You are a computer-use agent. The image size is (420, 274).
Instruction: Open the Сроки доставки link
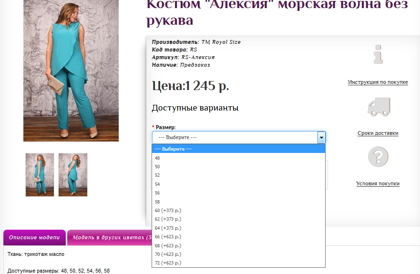(378, 133)
